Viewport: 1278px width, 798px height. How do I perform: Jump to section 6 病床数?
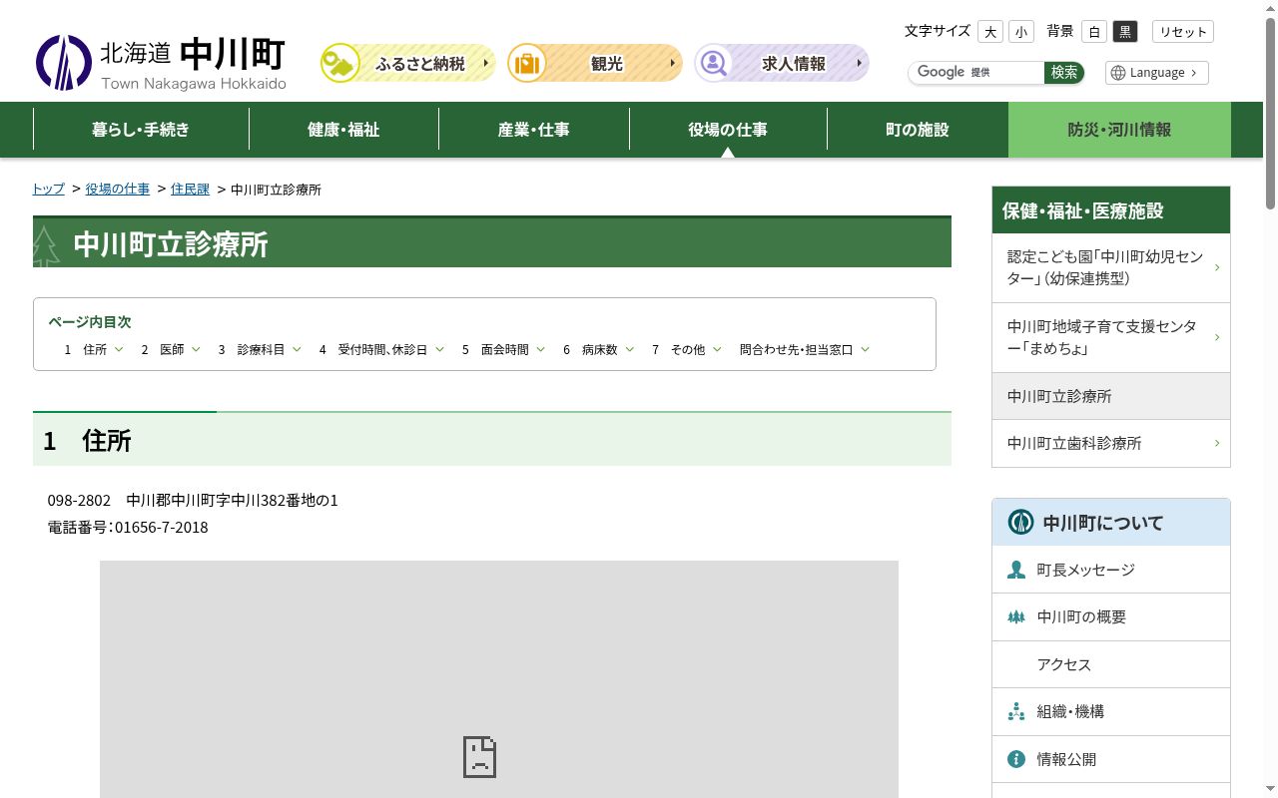click(x=599, y=349)
